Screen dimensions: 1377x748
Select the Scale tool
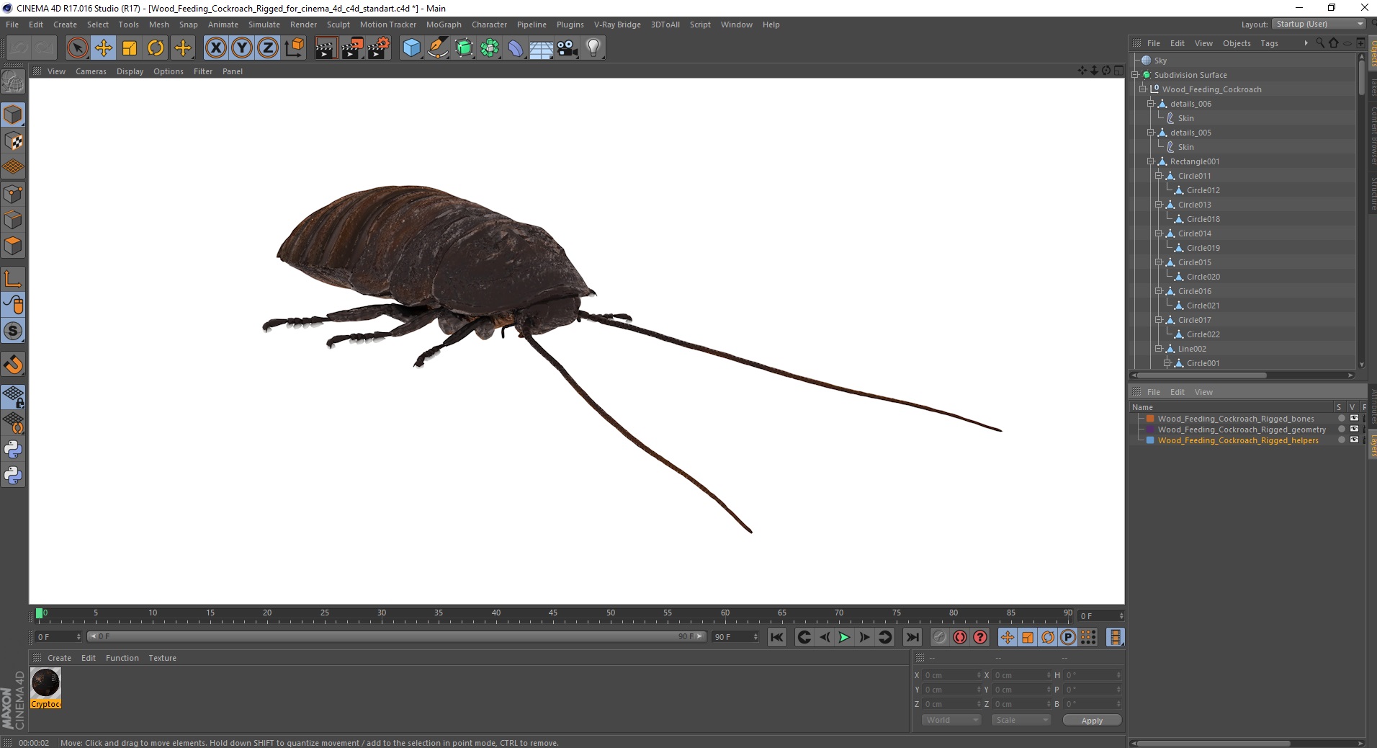[130, 48]
